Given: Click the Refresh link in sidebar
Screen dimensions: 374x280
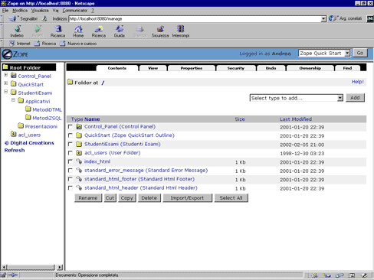Looking at the screenshot, I should coord(15,150).
